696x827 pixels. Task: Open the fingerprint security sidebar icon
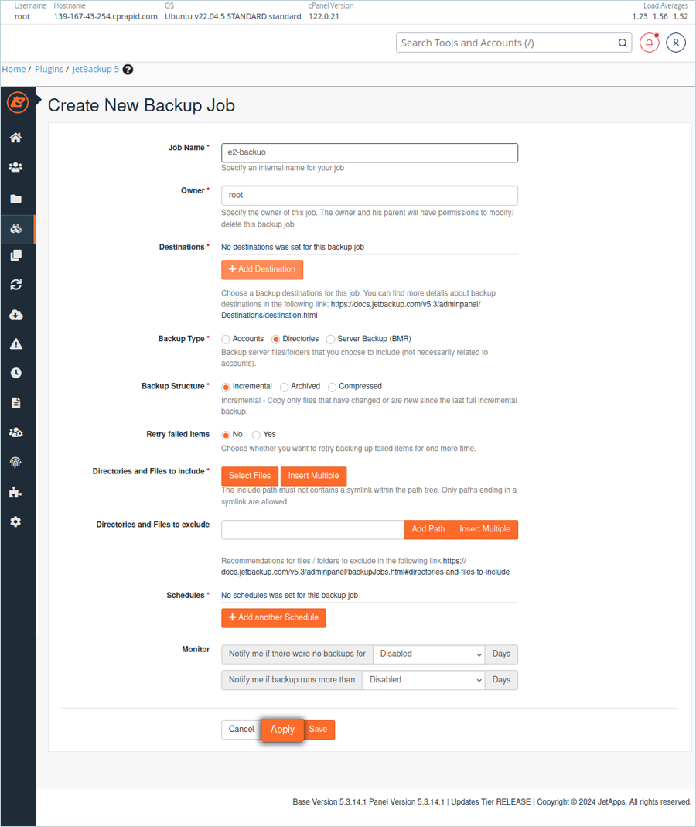coord(15,463)
